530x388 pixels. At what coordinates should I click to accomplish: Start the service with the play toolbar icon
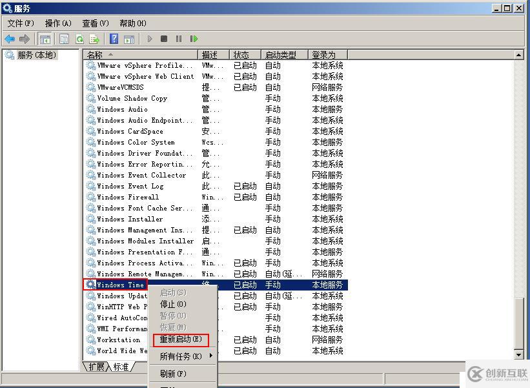point(150,39)
